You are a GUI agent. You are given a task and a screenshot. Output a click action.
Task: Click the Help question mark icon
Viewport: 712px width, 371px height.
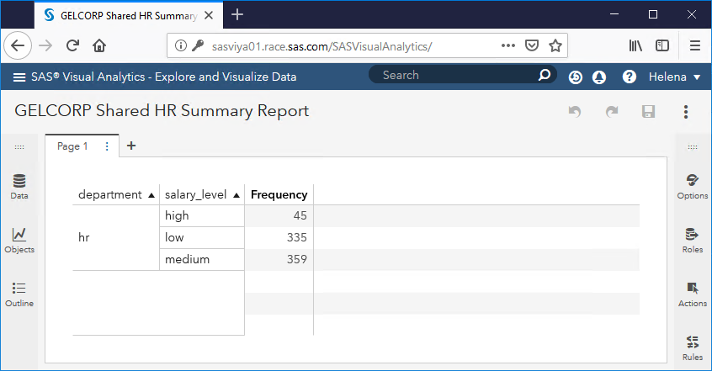(x=629, y=77)
